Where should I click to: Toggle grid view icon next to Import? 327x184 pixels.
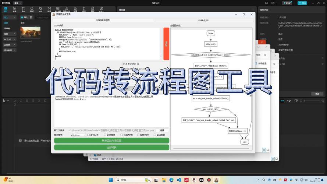pos(31,17)
